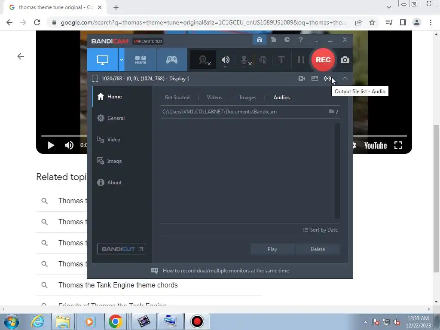Click the YouTube logo on video player
The image size is (440, 330).
(376, 145)
